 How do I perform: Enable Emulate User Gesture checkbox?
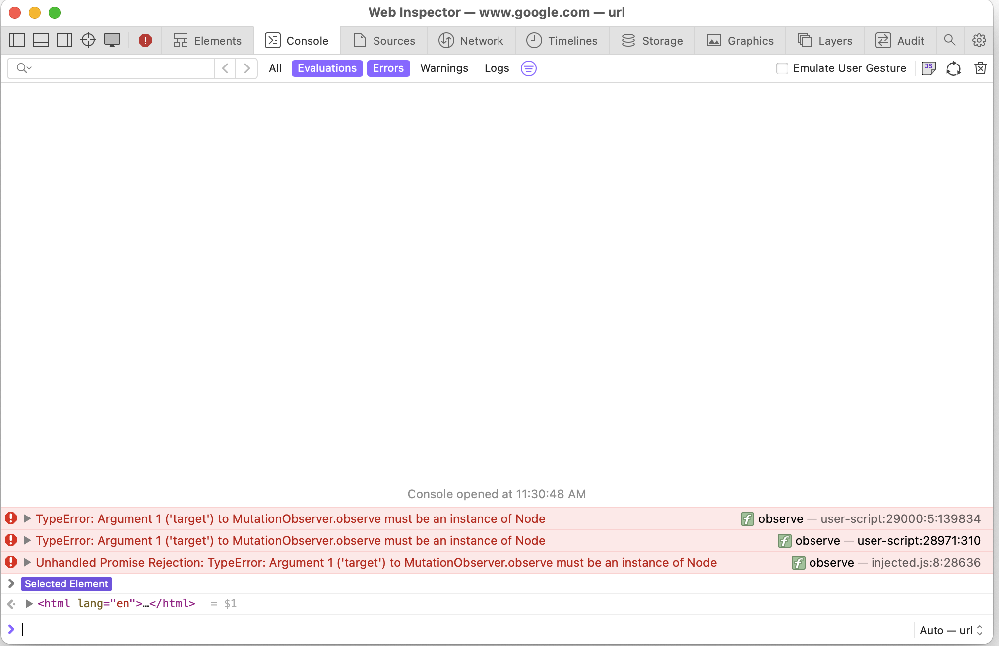pyautogui.click(x=782, y=68)
